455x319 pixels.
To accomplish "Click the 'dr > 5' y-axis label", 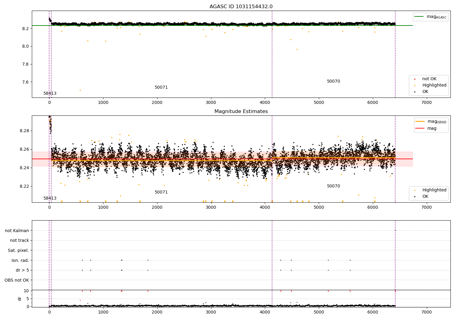I will (x=22, y=270).
